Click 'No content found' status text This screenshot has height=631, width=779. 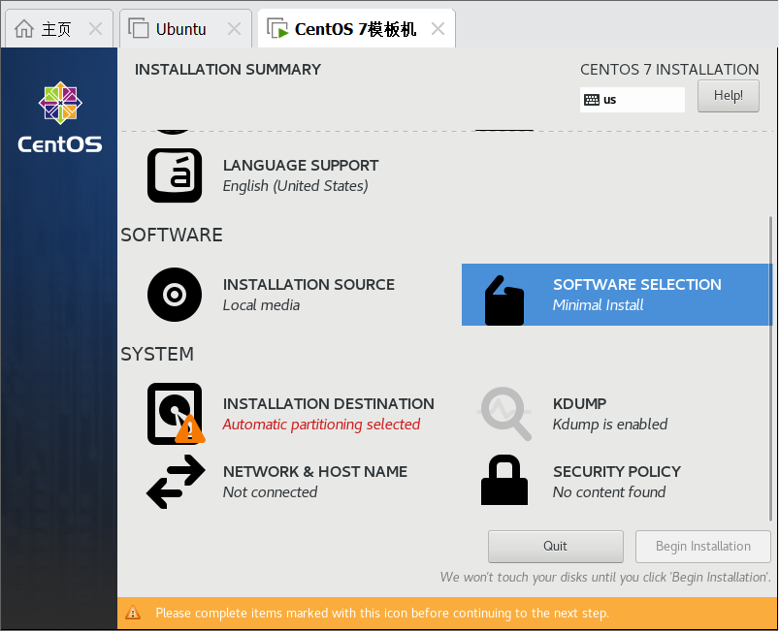(x=609, y=492)
